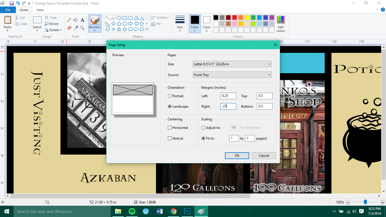Click the Undo arrow icon
This screenshot has width=386, height=217.
click(18, 3)
